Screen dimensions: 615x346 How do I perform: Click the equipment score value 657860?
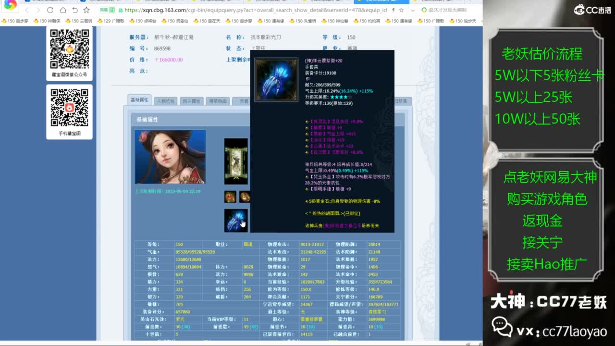(183, 312)
